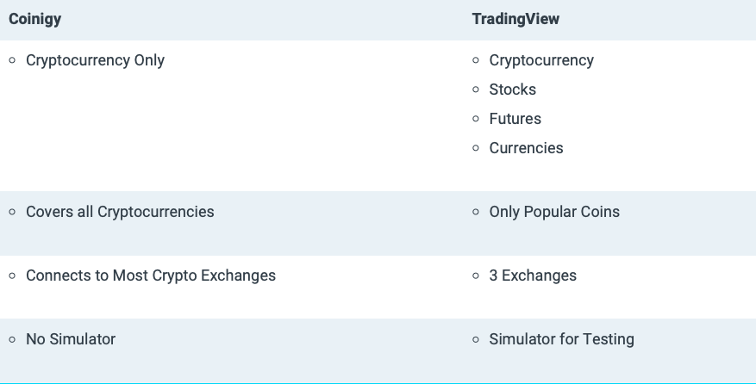The height and width of the screenshot is (384, 756).
Task: Click the "Currencies" list item
Action: pos(526,148)
